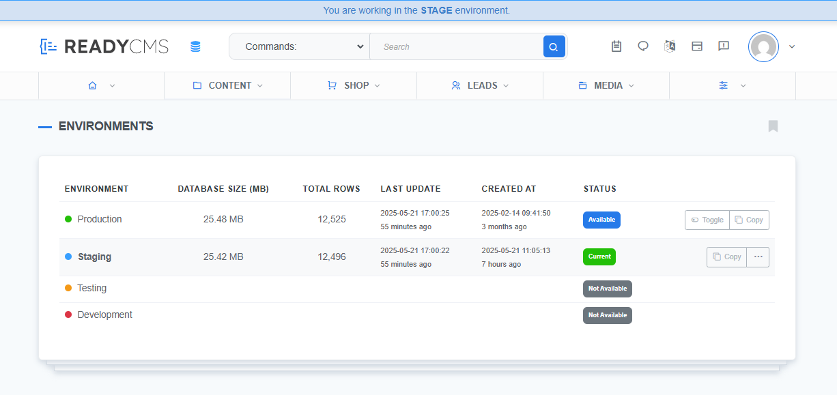This screenshot has height=395, width=837.
Task: Click the blue database stack icon
Action: pos(195,46)
